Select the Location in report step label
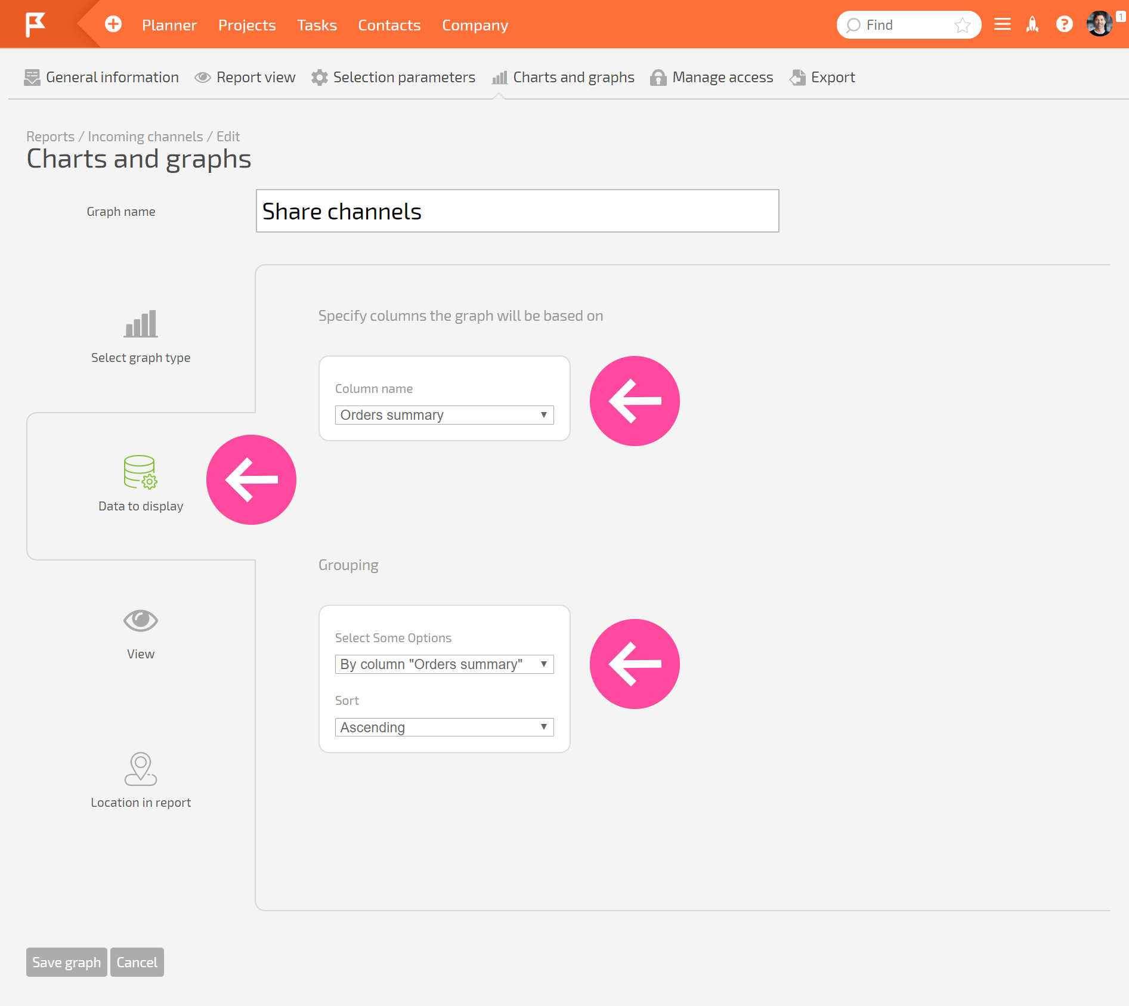This screenshot has width=1129, height=1006. [141, 803]
